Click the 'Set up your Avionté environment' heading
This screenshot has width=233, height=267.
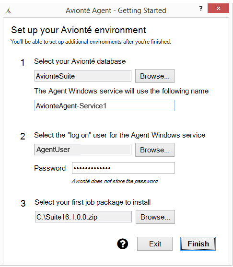point(79,30)
